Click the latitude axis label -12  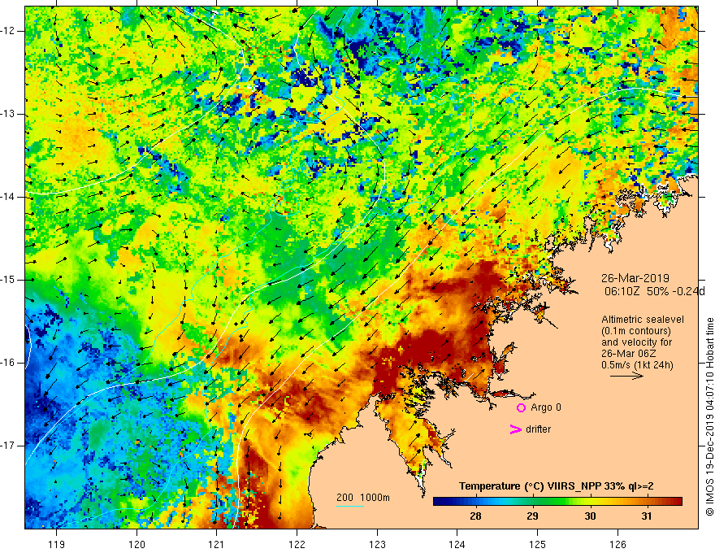8,31
